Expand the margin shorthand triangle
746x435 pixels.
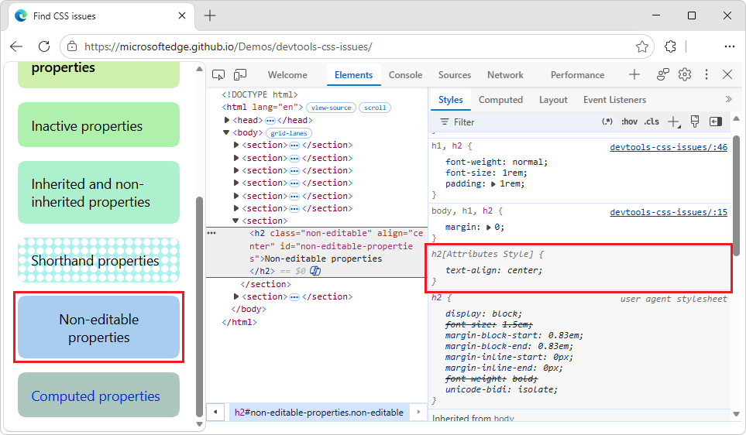[489, 228]
